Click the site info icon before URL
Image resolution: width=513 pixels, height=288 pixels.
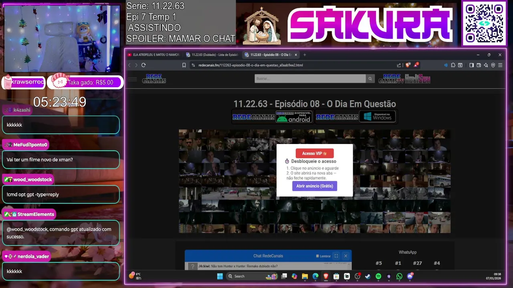tap(193, 65)
